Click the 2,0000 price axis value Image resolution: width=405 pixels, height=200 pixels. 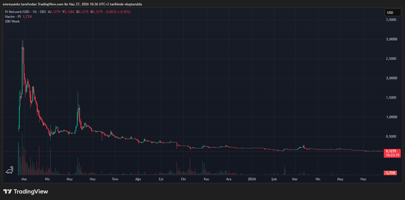click(x=391, y=78)
